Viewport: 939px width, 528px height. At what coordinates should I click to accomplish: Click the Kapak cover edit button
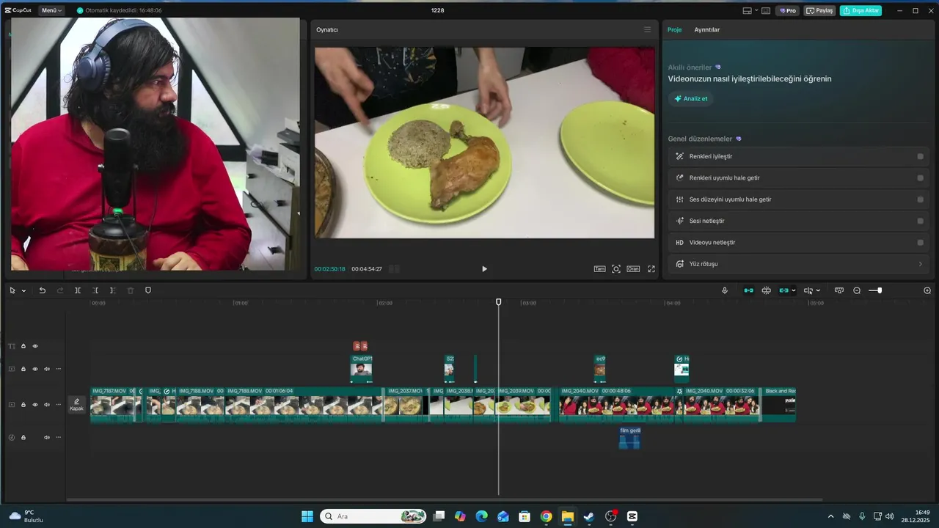[x=76, y=404]
